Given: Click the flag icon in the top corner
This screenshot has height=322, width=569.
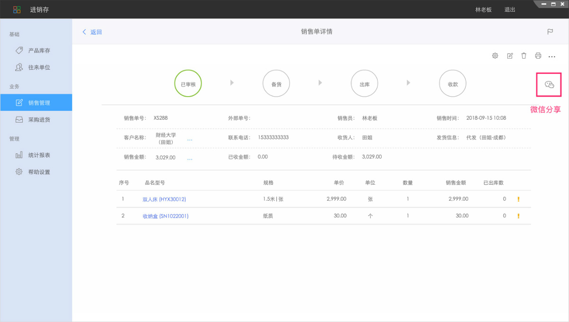Looking at the screenshot, I should pyautogui.click(x=550, y=32).
